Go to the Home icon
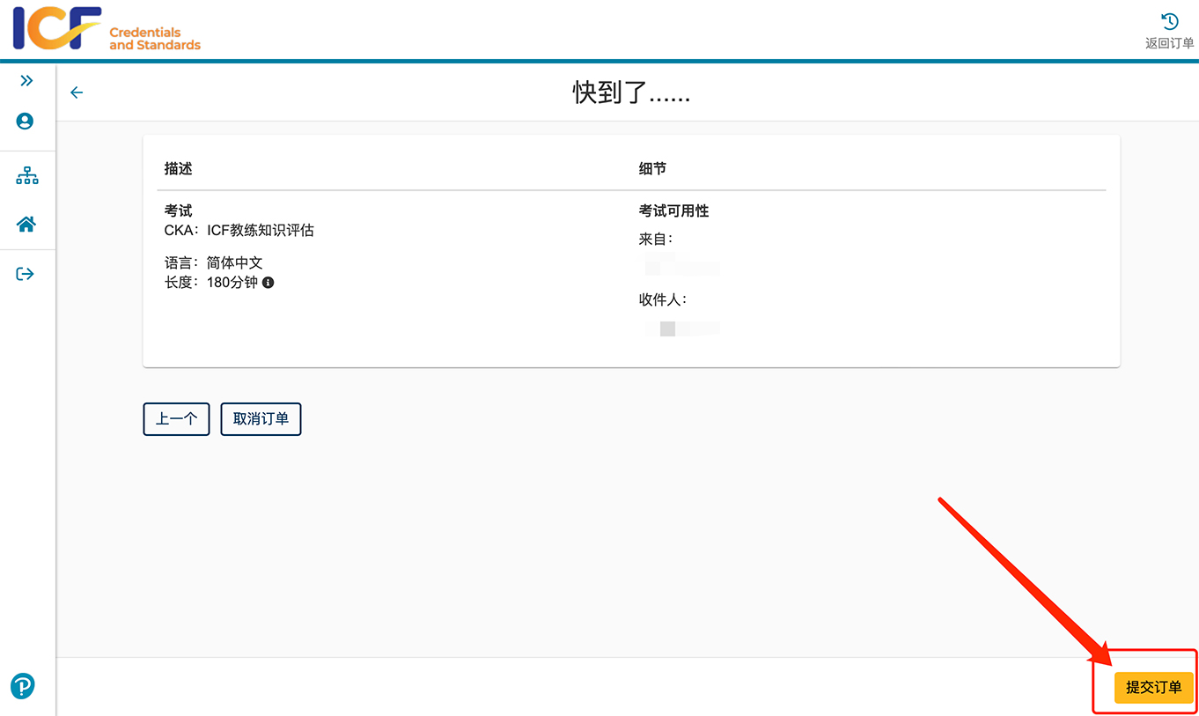 click(26, 225)
